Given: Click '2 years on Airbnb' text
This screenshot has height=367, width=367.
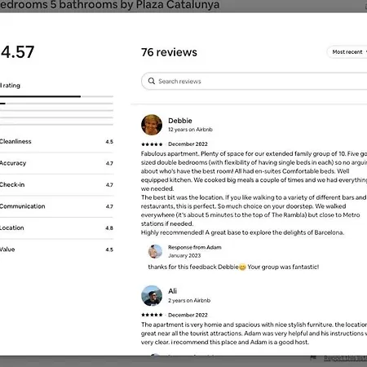Looking at the screenshot, I should [x=189, y=300].
